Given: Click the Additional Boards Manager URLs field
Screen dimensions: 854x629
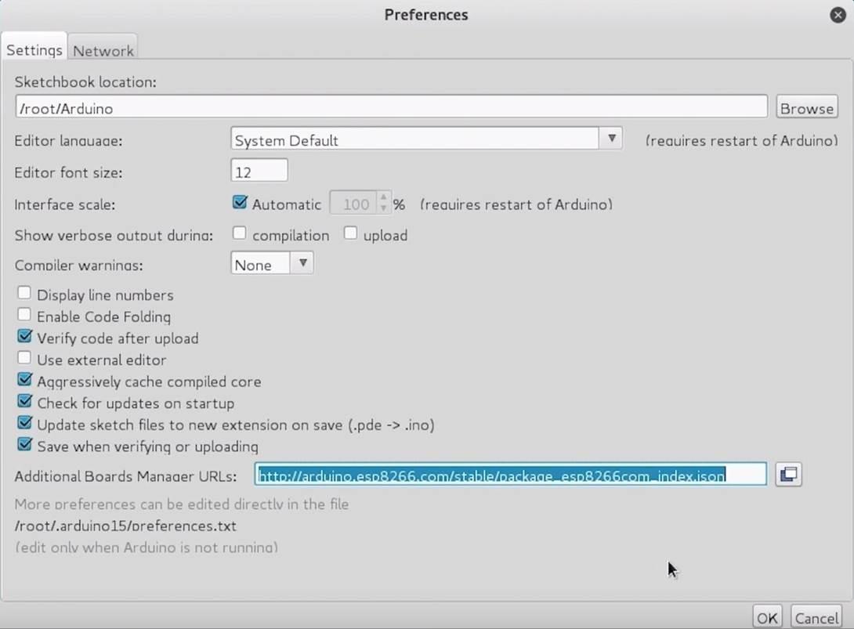Looking at the screenshot, I should coord(510,475).
